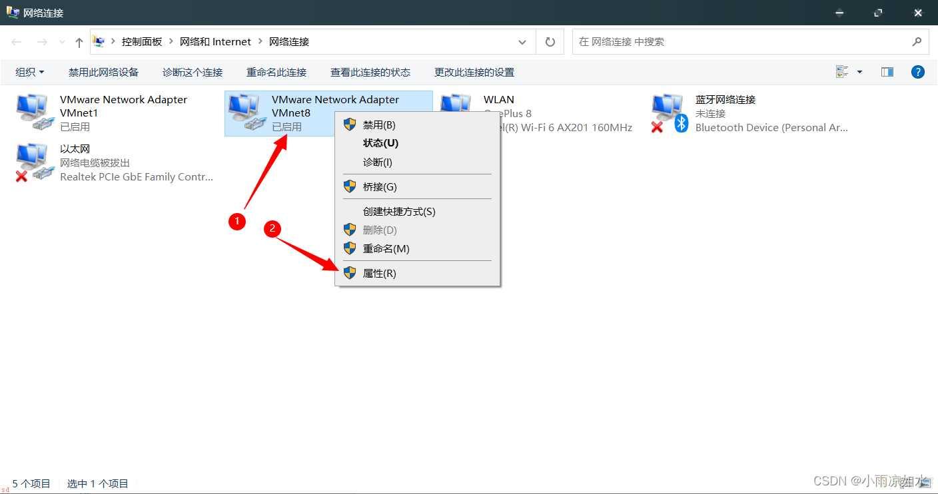Choose 重命名(M) in the context menu
The image size is (938, 494).
[418, 248]
